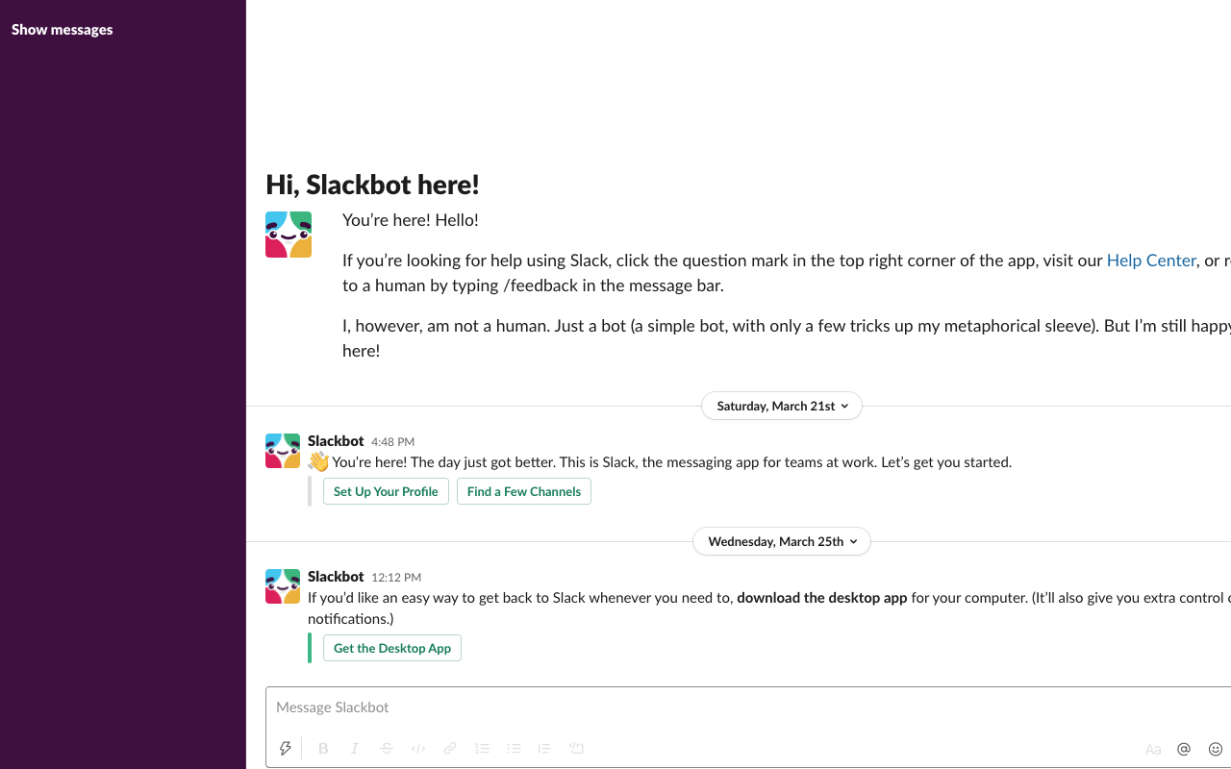Click the 12:12 PM timestamp
Viewport: 1231px width, 769px height.
pos(396,578)
